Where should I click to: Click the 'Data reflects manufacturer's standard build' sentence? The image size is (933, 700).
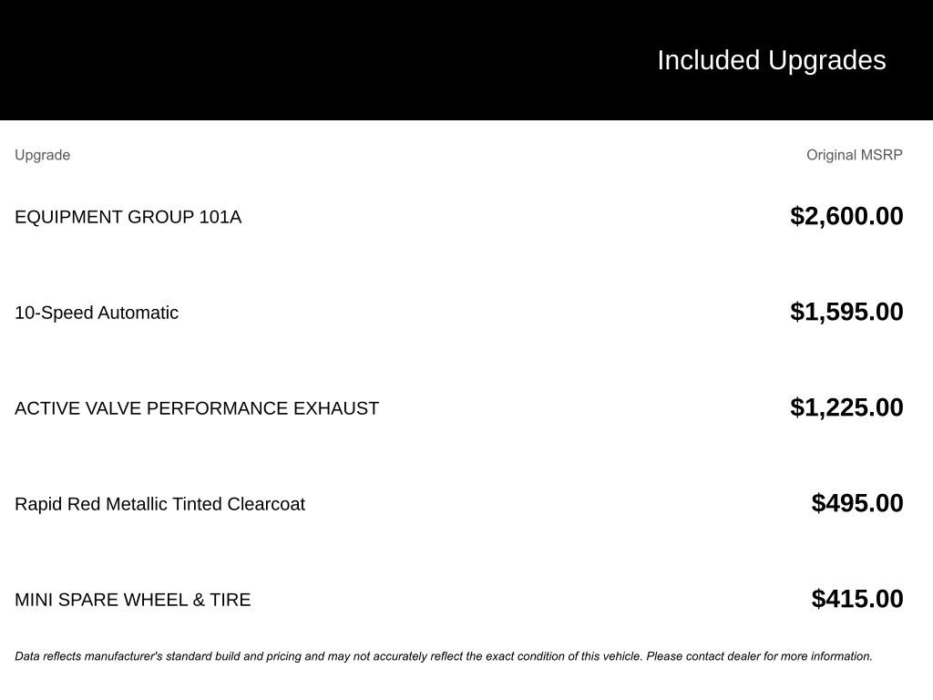328,656
